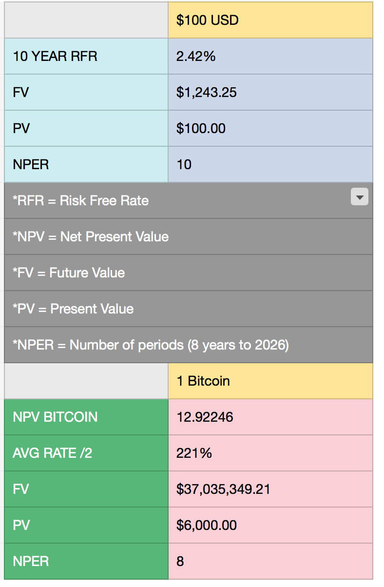Click the NPER value cell showing 8

pyautogui.click(x=270, y=561)
